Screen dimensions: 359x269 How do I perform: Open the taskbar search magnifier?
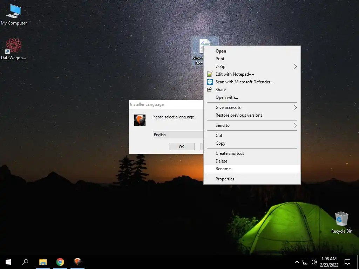click(25, 262)
